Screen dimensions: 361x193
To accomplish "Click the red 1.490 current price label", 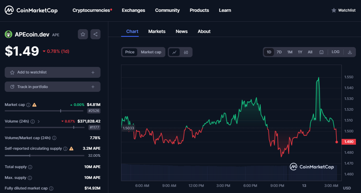I will [x=349, y=142].
